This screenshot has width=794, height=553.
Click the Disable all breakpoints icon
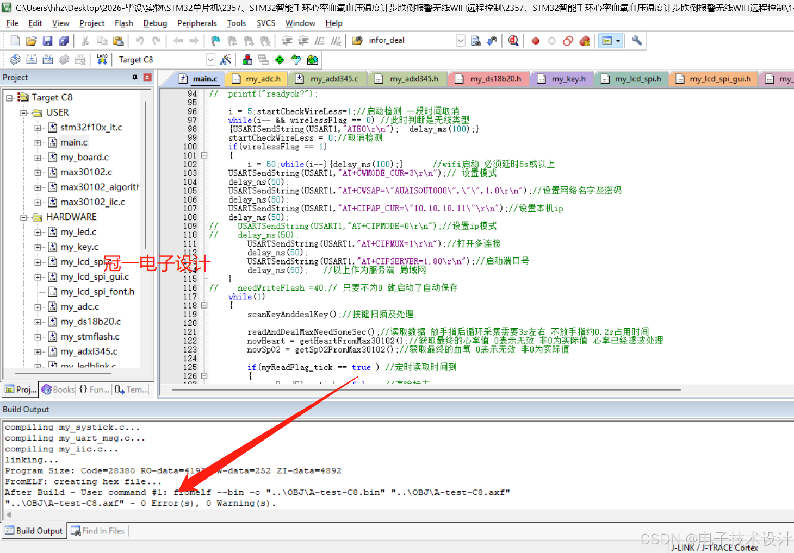(x=568, y=41)
